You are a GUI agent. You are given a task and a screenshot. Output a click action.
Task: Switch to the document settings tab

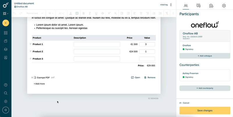224,6
